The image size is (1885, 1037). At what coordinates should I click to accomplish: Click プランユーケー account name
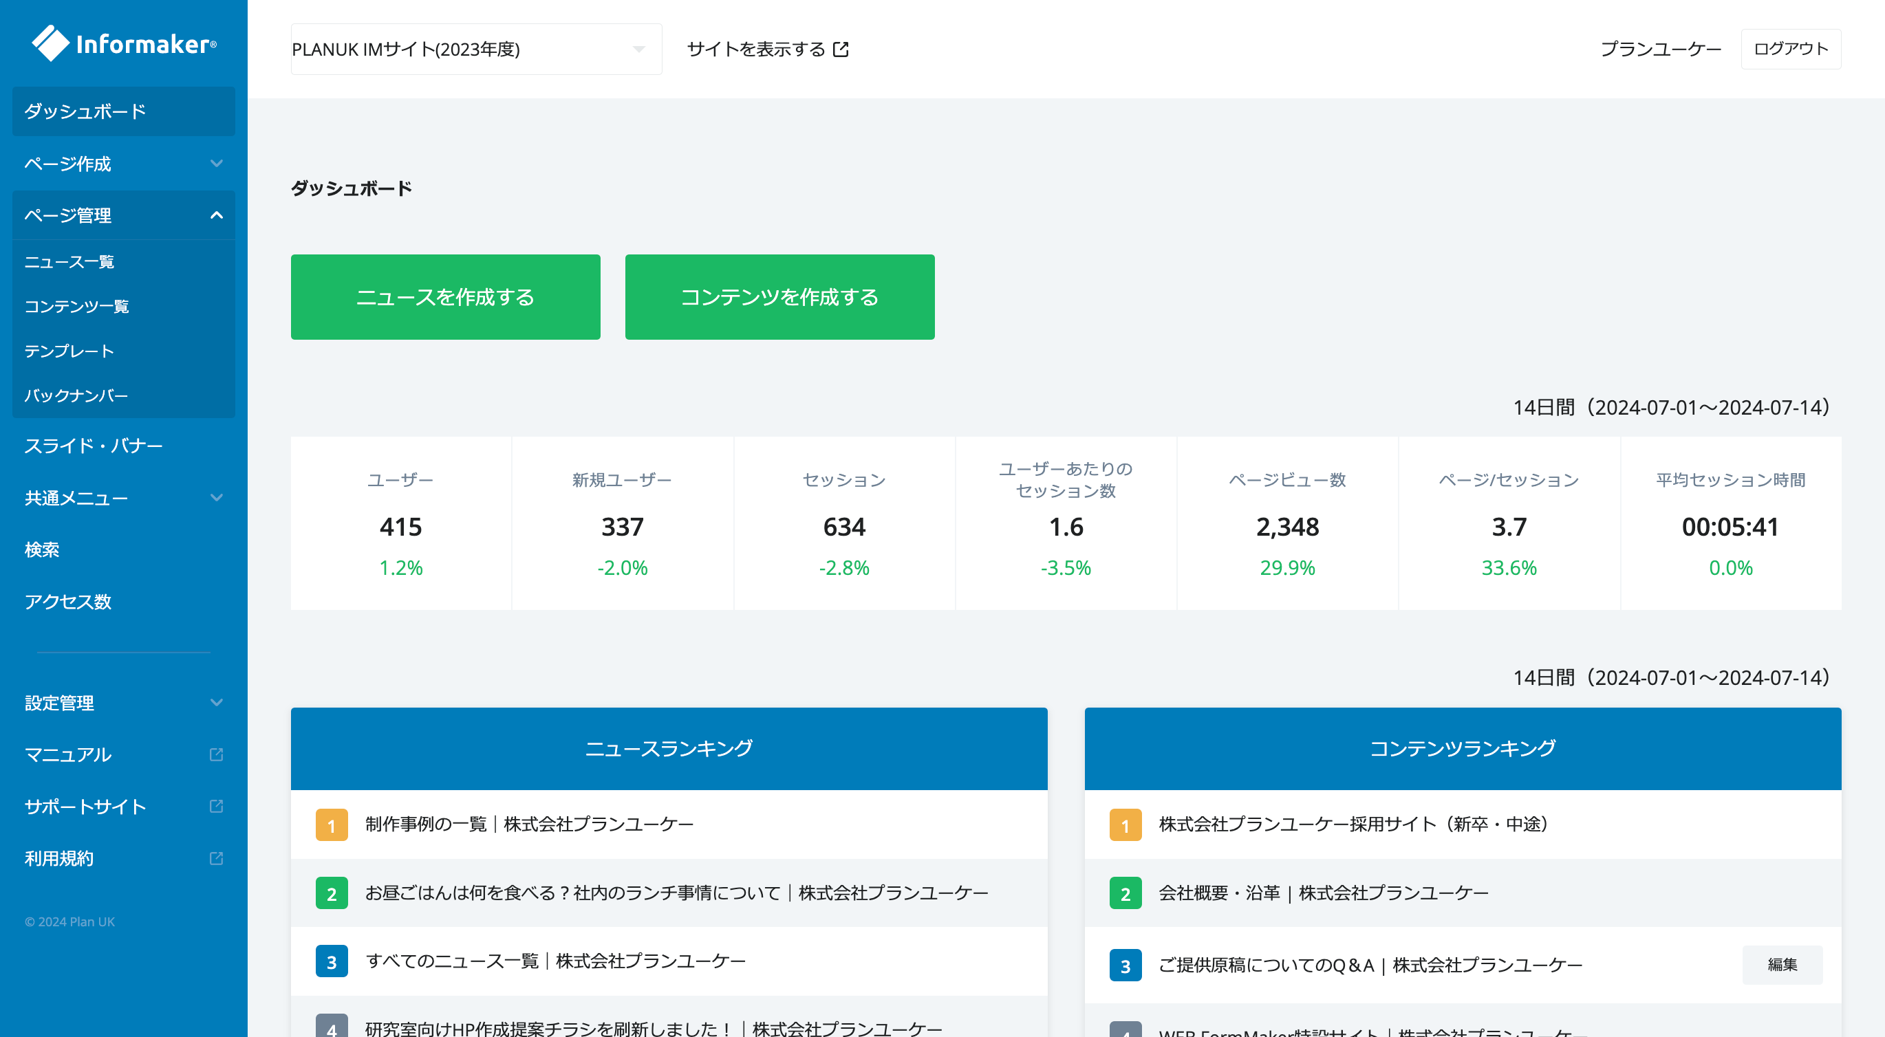tap(1660, 49)
